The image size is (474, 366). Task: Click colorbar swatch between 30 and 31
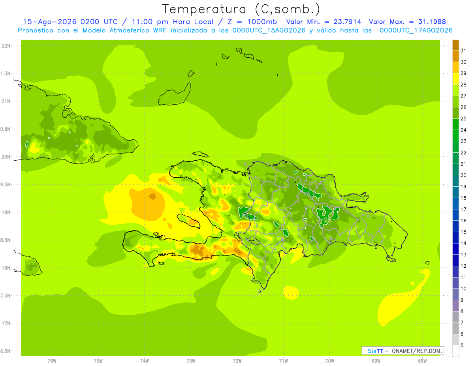pos(455,56)
